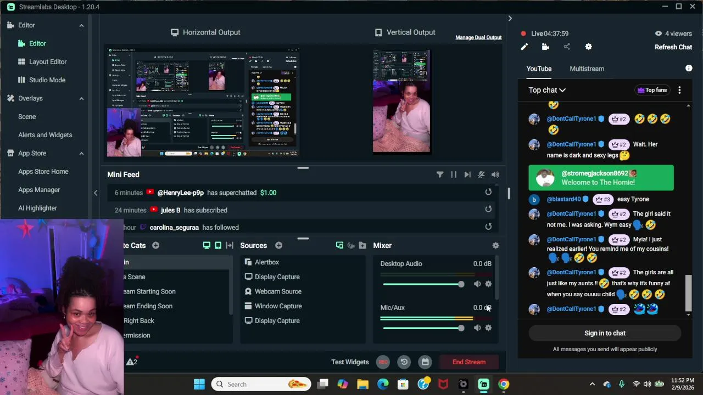703x395 pixels.
Task: Click the notifications warning icon
Action: (132, 362)
